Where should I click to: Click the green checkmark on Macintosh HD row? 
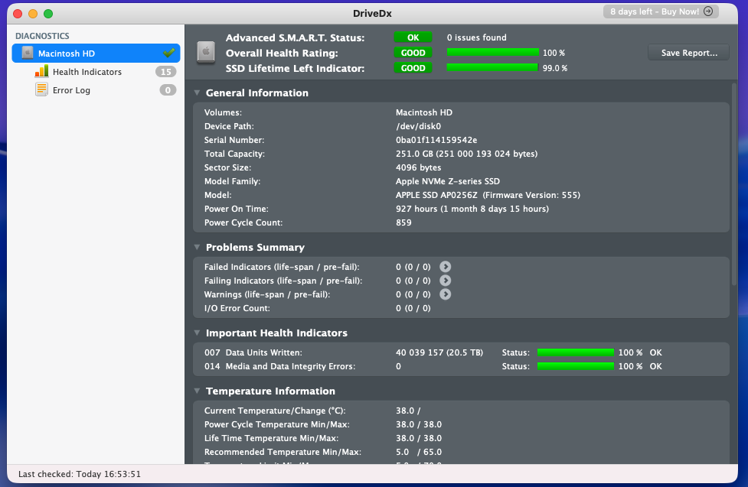169,53
